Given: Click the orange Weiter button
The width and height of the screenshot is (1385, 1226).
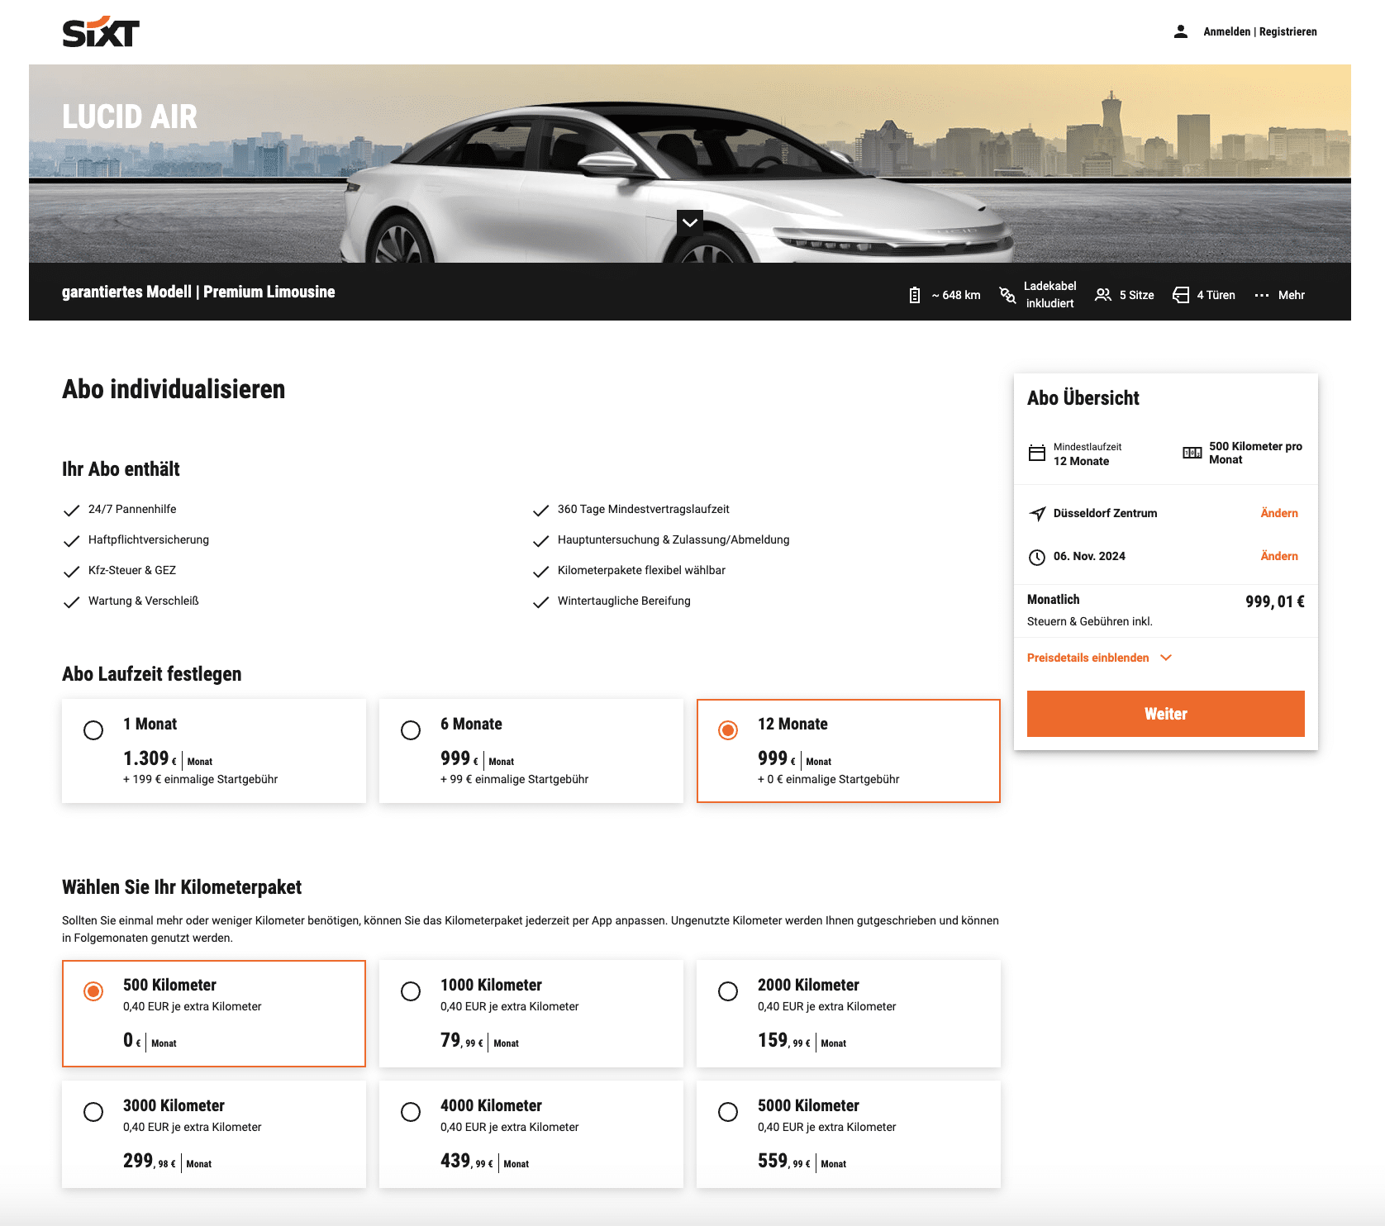Looking at the screenshot, I should coord(1166,714).
